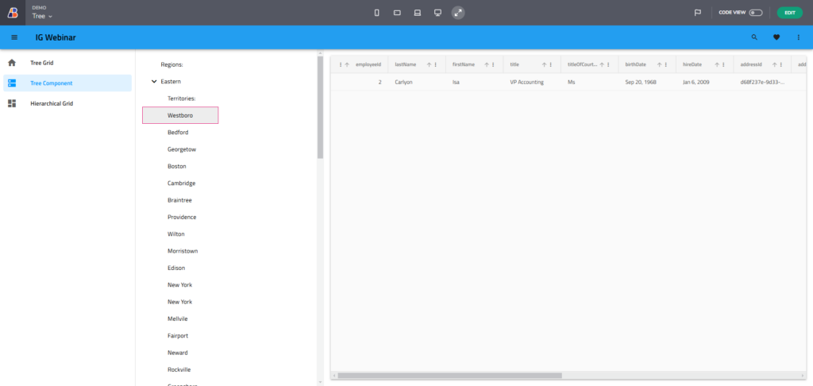Switch to tablet preview size

tap(397, 13)
